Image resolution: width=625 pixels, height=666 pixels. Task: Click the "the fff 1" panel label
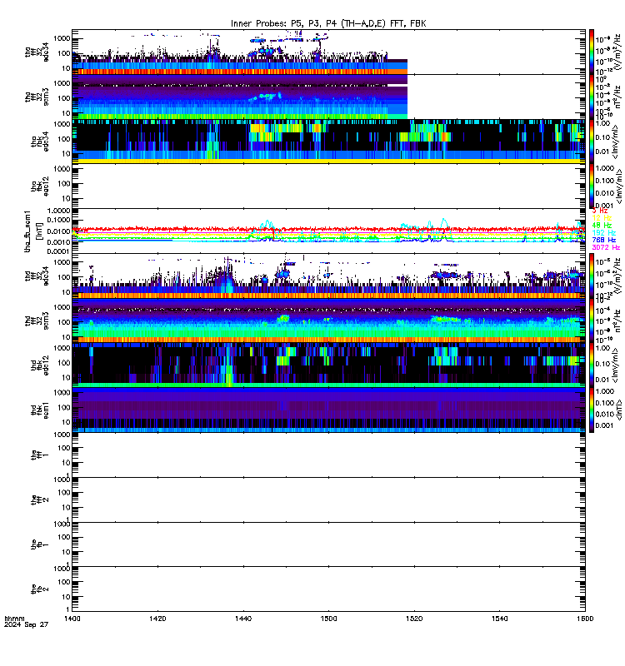(x=40, y=455)
